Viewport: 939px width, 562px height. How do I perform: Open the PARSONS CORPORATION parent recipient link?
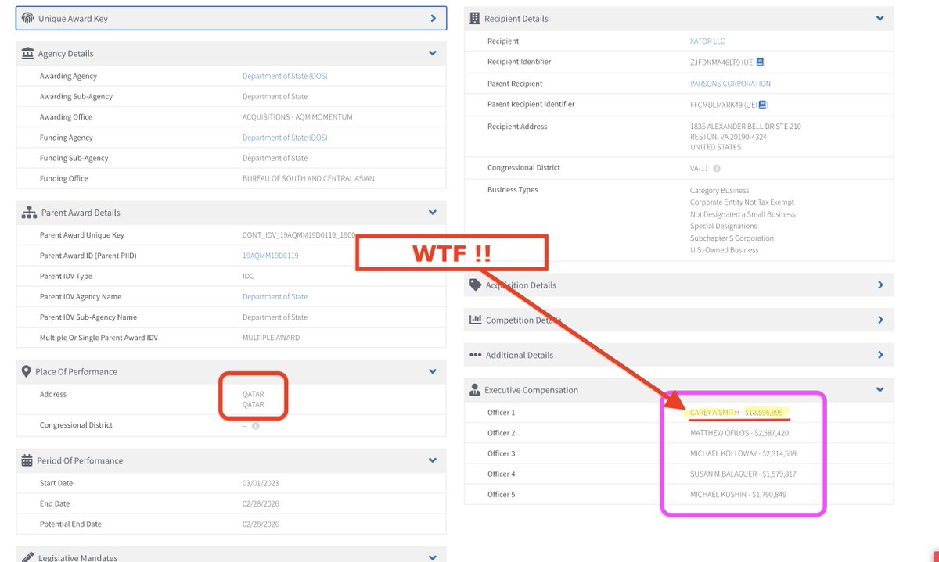[x=730, y=84]
